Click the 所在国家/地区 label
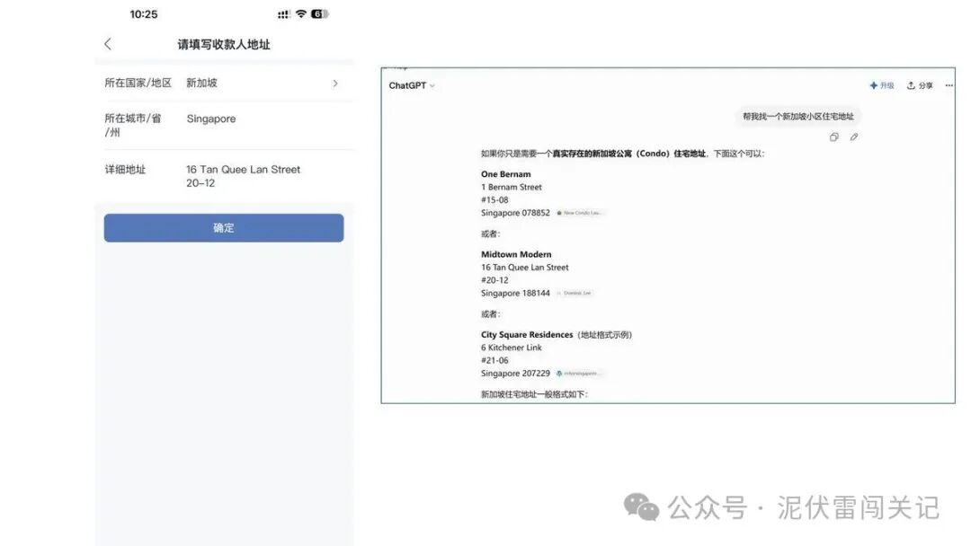The width and height of the screenshot is (971, 546). tap(138, 83)
